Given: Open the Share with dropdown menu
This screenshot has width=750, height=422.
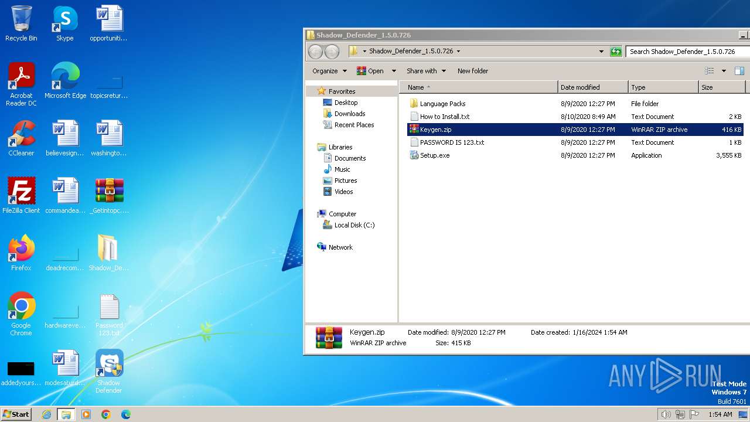Looking at the screenshot, I should pos(427,71).
